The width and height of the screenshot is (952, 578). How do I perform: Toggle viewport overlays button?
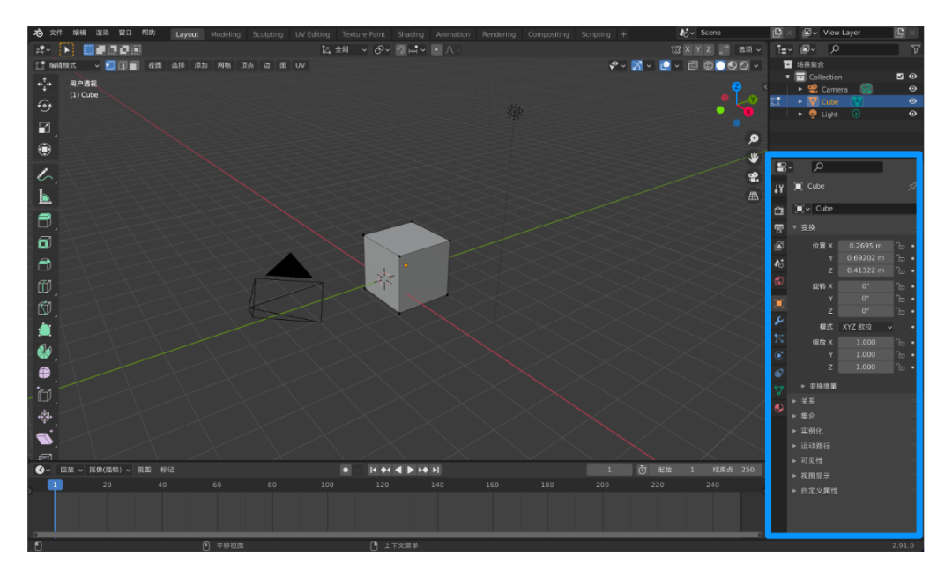666,65
